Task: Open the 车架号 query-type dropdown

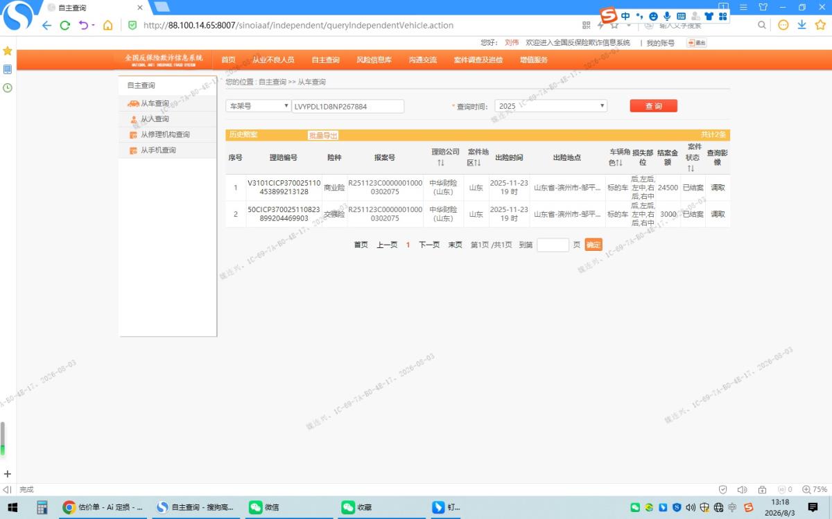Action: click(258, 106)
